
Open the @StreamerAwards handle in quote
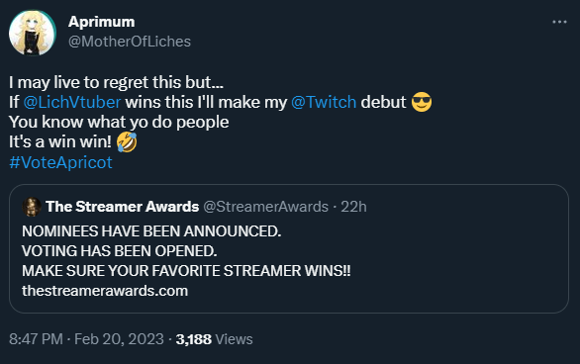[265, 207]
